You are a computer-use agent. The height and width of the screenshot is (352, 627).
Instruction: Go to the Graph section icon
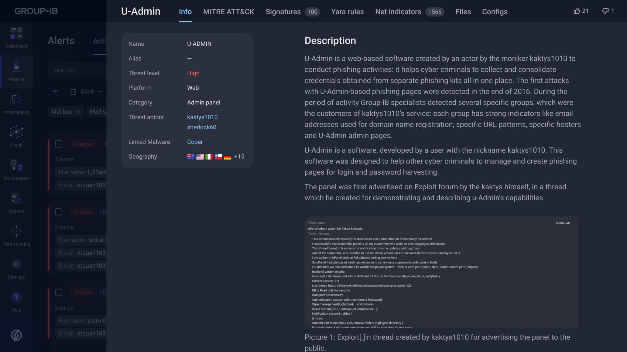tap(16, 132)
